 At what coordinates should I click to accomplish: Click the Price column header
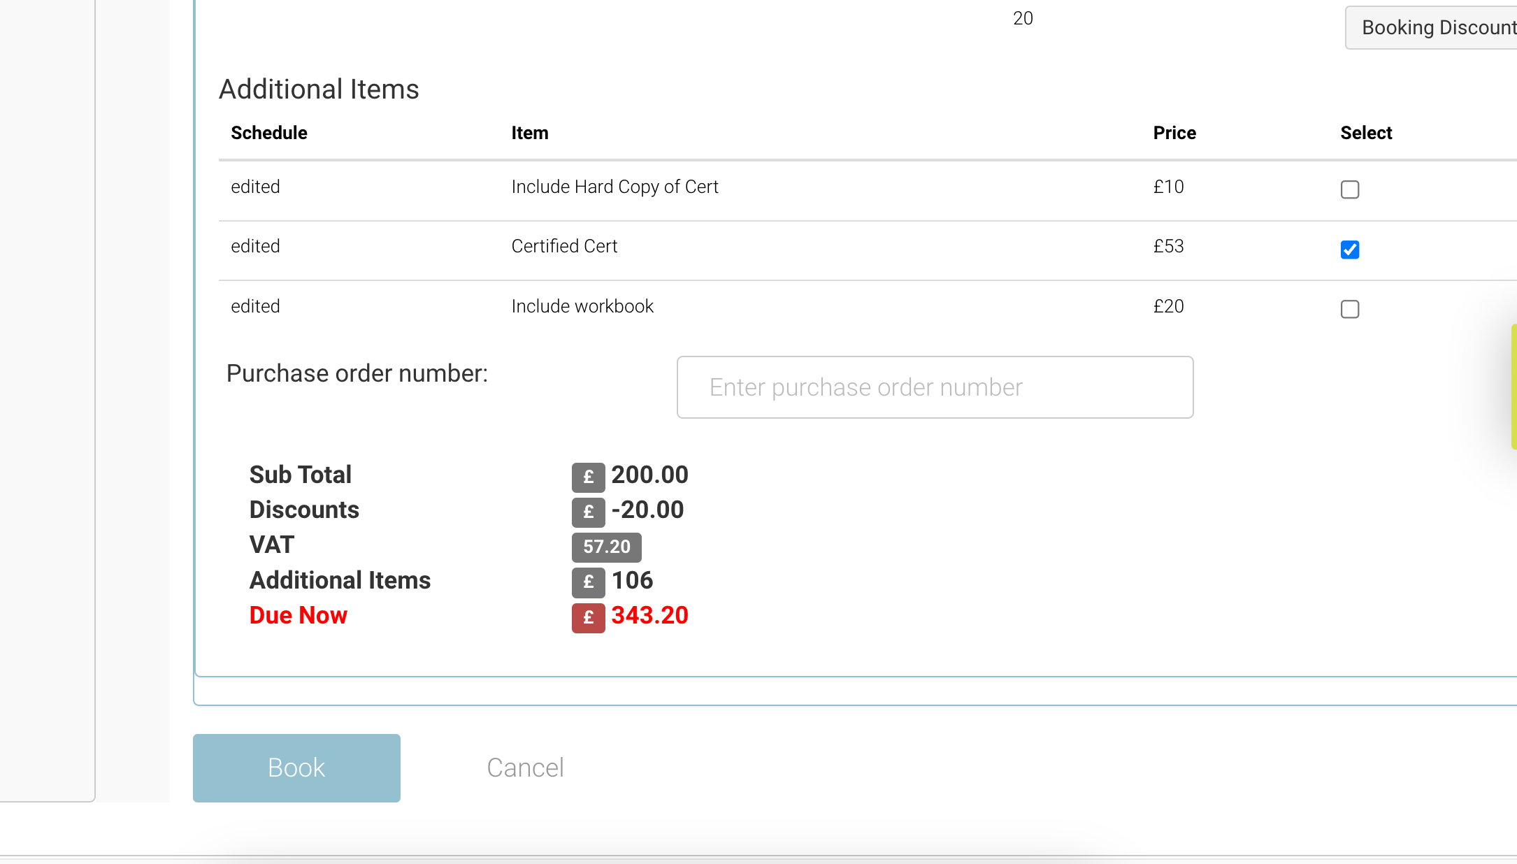[x=1174, y=133]
